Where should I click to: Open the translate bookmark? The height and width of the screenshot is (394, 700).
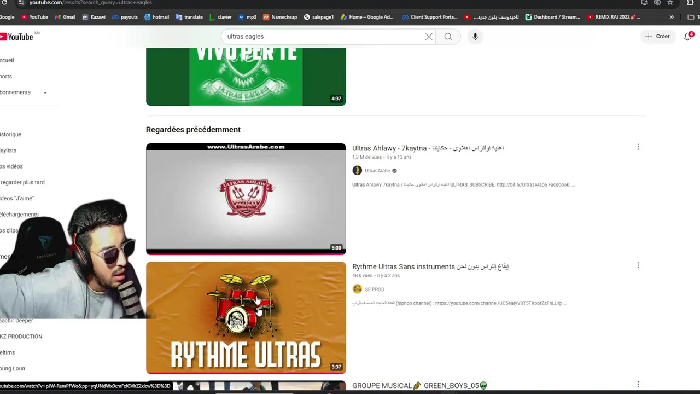tap(189, 17)
